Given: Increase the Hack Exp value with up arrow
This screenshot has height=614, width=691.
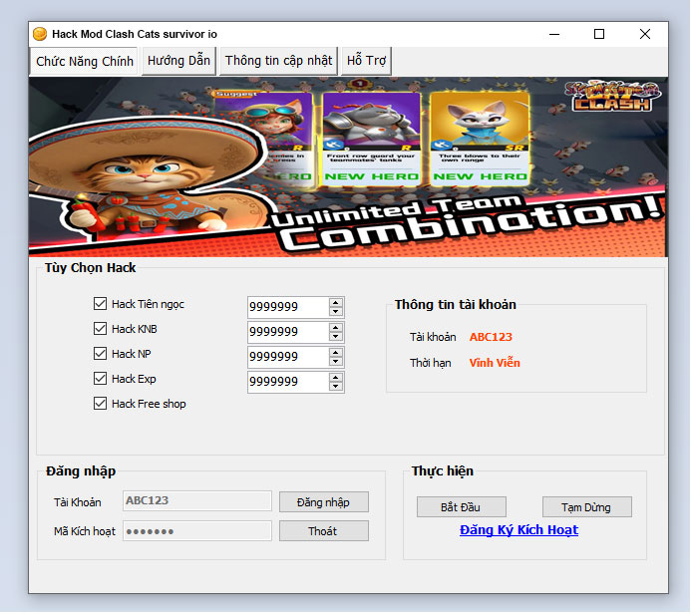Looking at the screenshot, I should (x=336, y=378).
